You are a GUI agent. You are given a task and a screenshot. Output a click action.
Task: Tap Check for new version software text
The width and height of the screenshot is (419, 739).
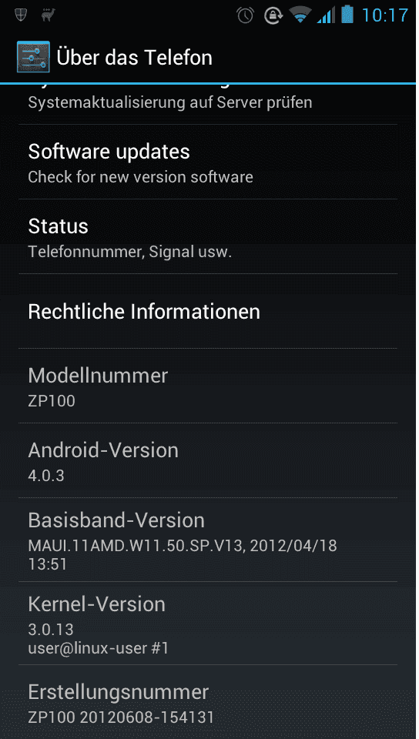pos(140,177)
